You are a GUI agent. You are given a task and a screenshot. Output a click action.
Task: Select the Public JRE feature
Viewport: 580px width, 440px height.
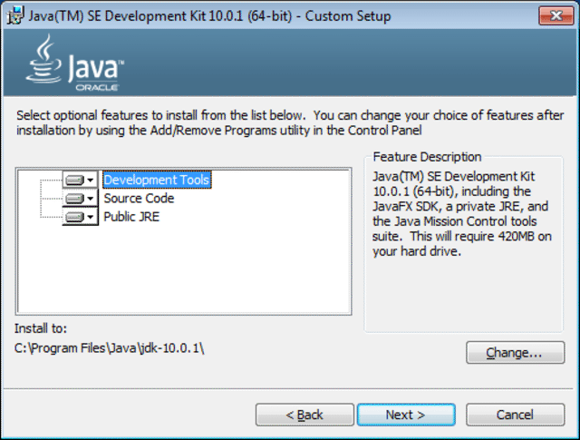click(131, 217)
